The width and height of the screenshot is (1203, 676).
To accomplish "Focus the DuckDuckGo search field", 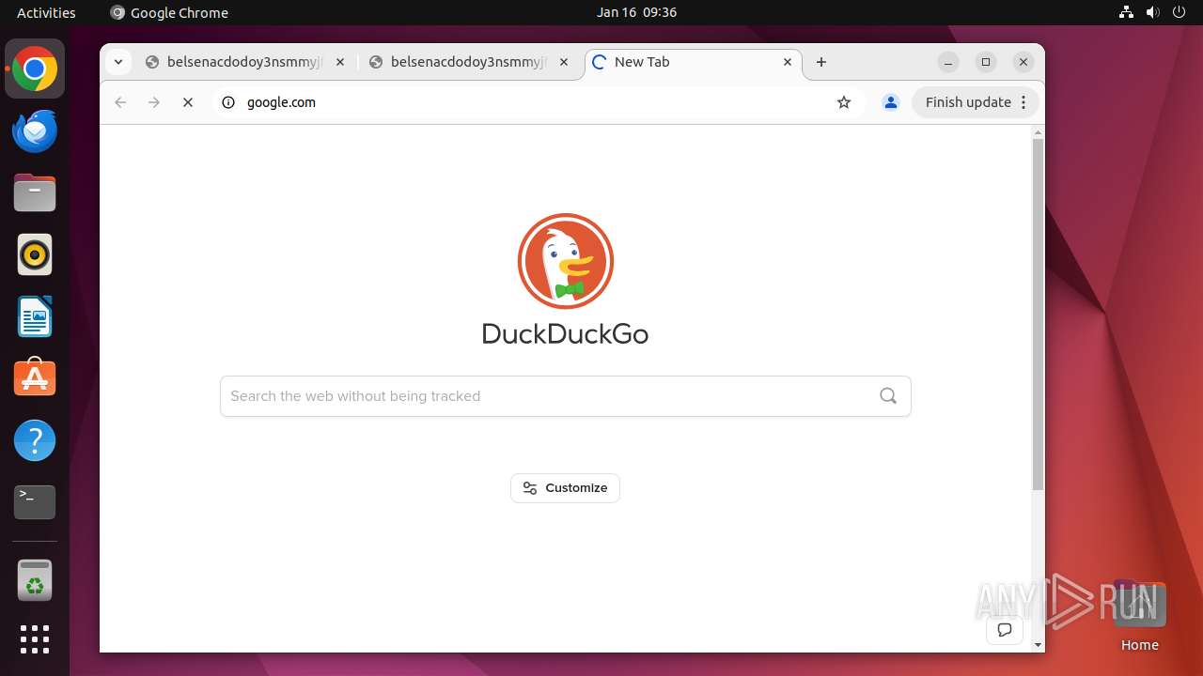I will pyautogui.click(x=565, y=396).
